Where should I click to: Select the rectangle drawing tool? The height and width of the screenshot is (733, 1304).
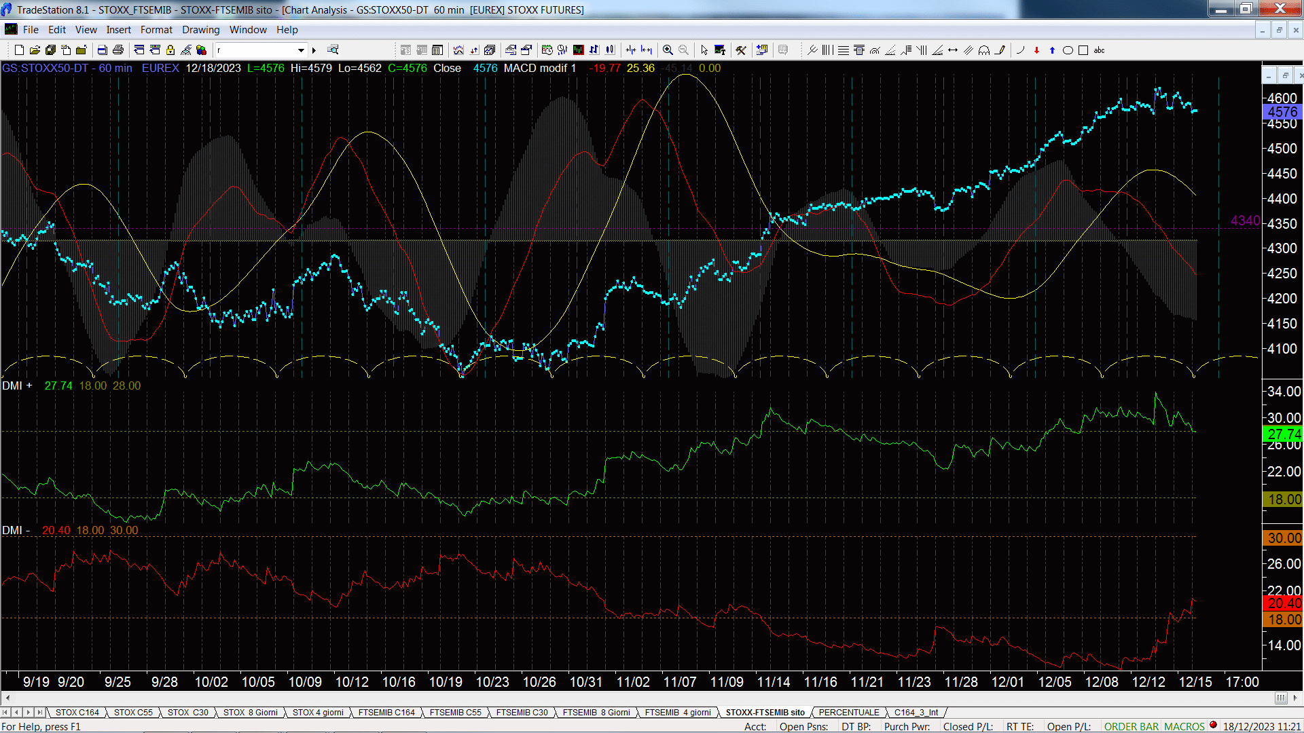tap(1083, 50)
